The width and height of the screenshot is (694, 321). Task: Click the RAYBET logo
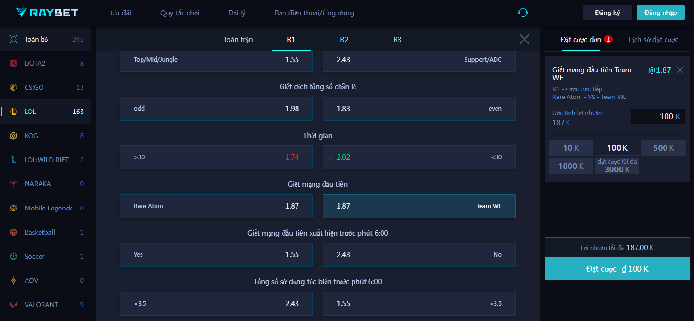coord(47,13)
